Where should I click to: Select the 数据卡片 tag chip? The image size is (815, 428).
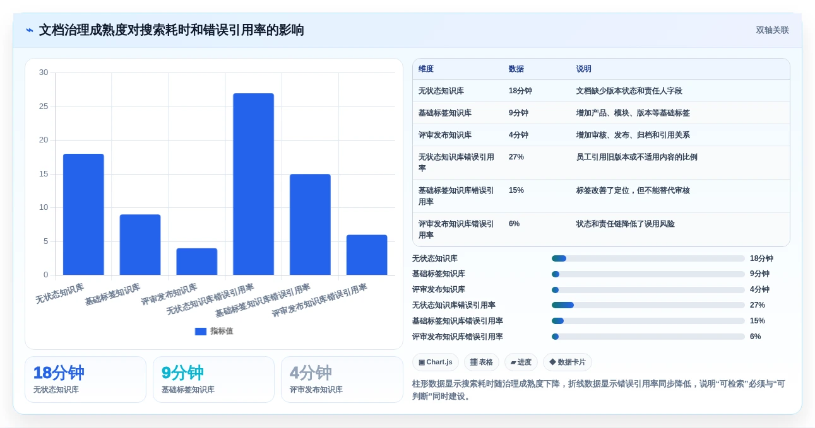click(567, 362)
